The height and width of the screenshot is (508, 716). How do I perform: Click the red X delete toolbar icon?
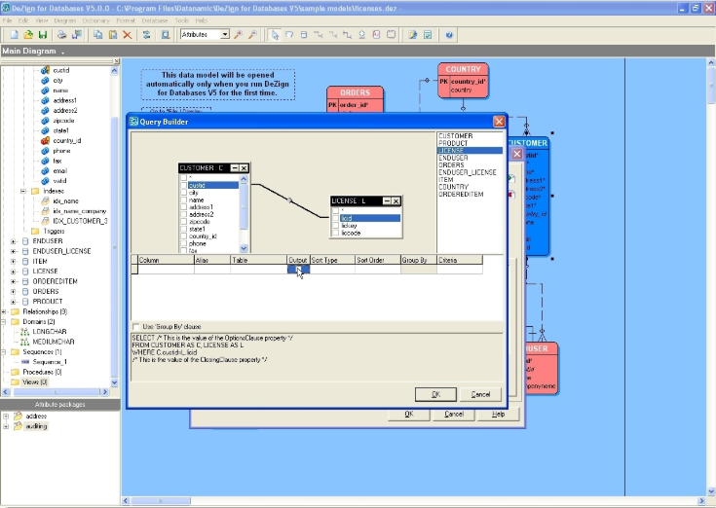(128, 34)
